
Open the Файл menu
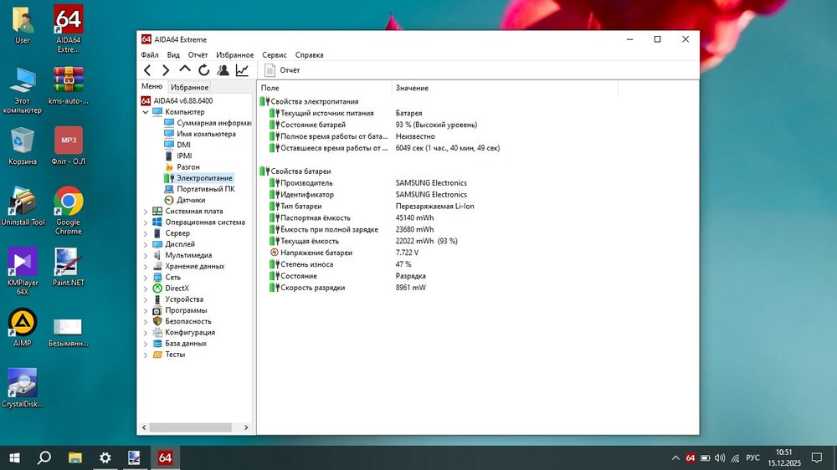[x=150, y=55]
